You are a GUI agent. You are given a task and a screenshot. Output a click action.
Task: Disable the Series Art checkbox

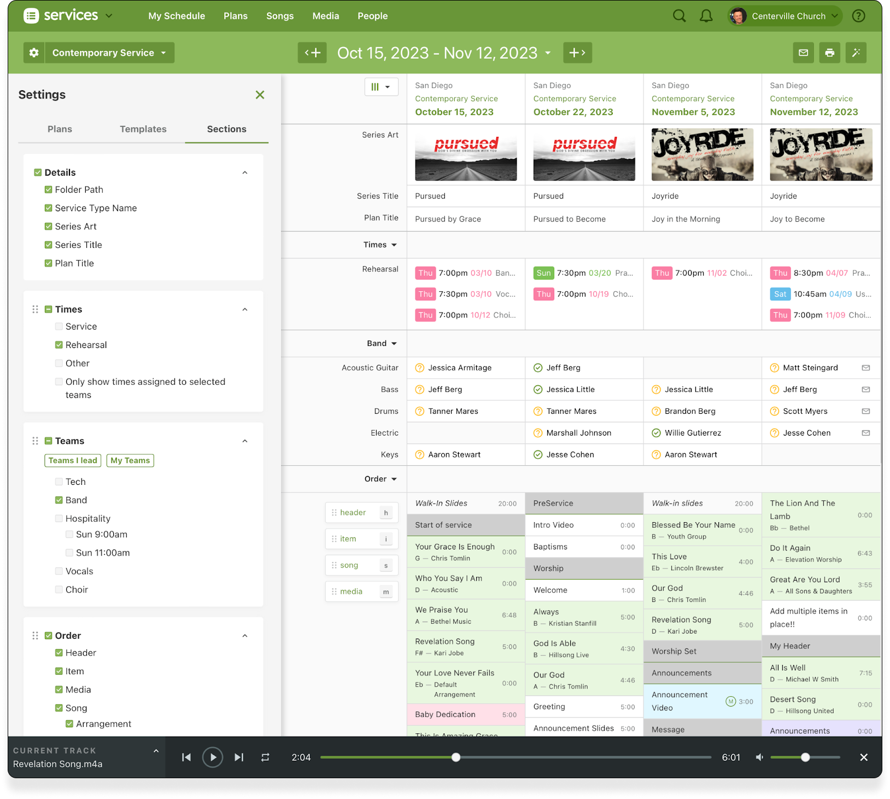pos(49,227)
